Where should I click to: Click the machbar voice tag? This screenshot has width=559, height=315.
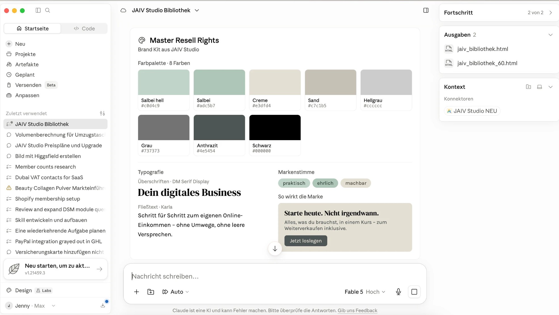coord(356,183)
